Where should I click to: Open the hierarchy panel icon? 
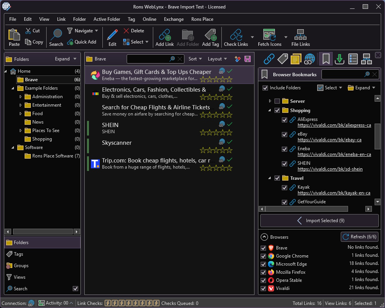coord(367,59)
